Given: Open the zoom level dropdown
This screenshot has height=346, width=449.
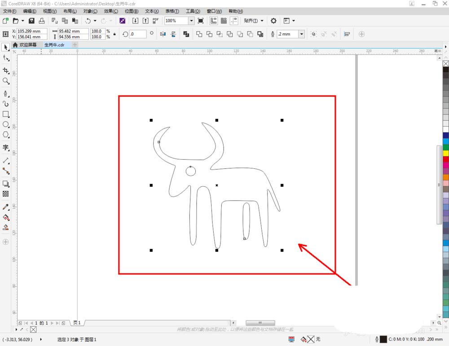Looking at the screenshot, I should (191, 21).
